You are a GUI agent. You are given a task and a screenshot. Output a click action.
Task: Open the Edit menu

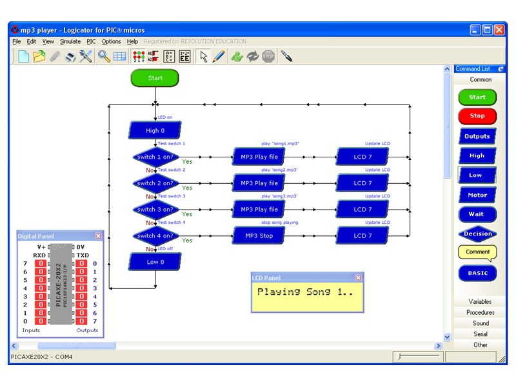point(32,41)
